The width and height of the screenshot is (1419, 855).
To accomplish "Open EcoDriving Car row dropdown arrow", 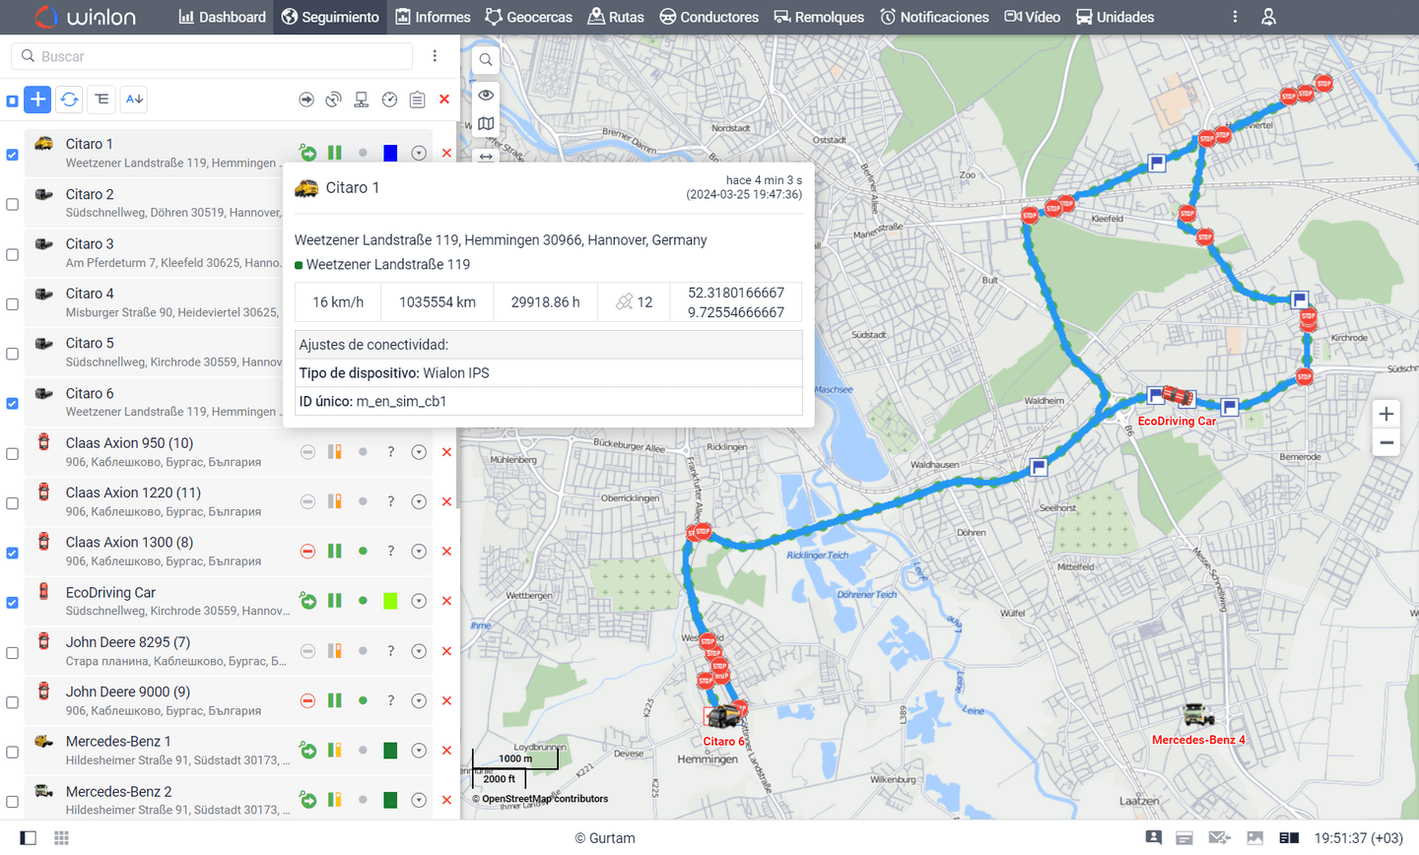I will (419, 601).
